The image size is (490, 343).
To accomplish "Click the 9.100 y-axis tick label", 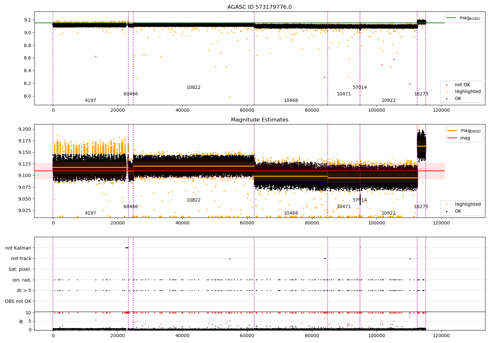I will coord(24,176).
